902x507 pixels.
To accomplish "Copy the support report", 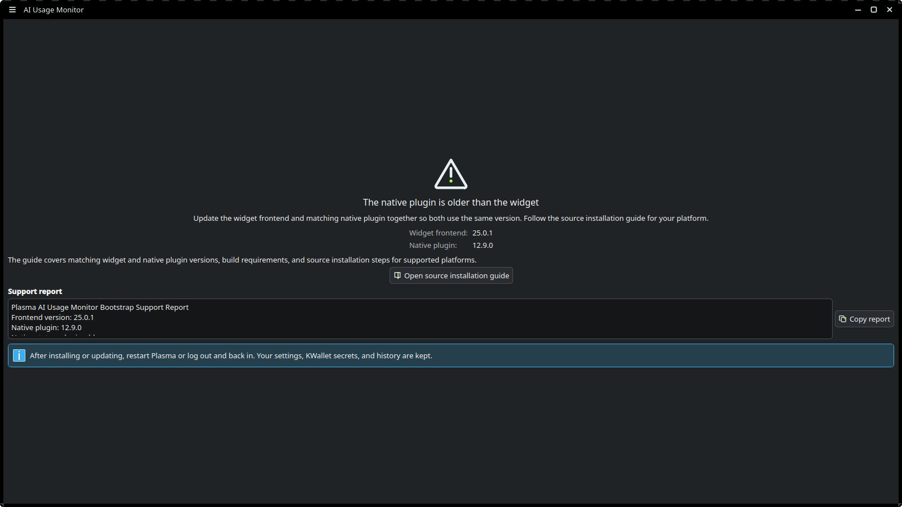I will [x=864, y=319].
